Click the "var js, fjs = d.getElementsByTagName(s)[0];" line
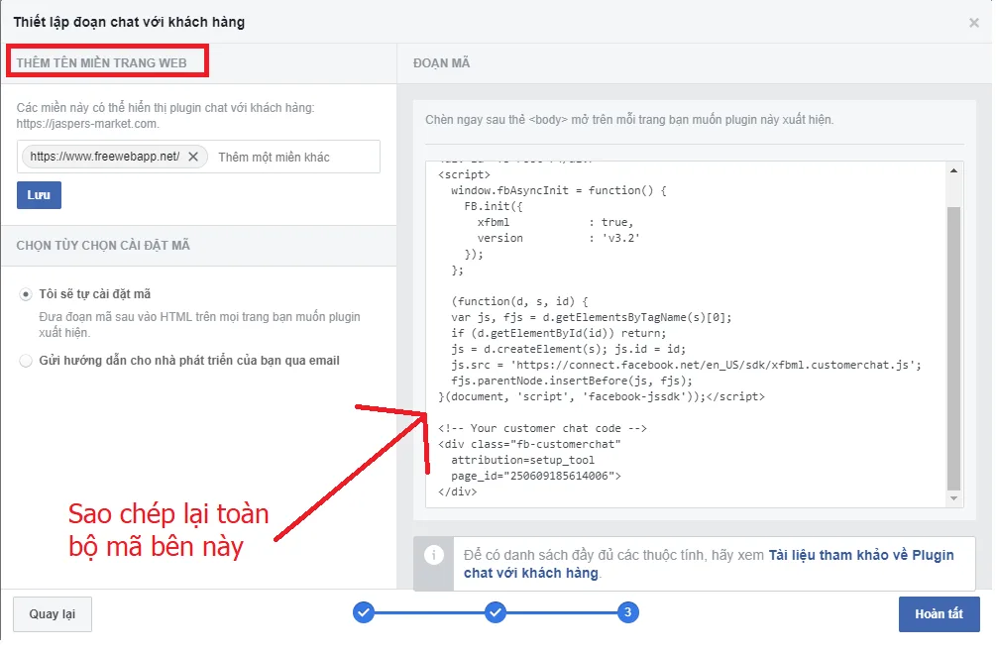 click(592, 317)
